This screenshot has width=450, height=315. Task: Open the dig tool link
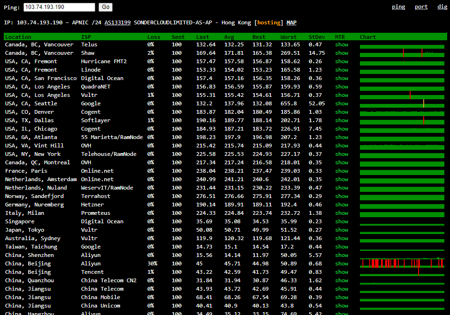(x=442, y=7)
